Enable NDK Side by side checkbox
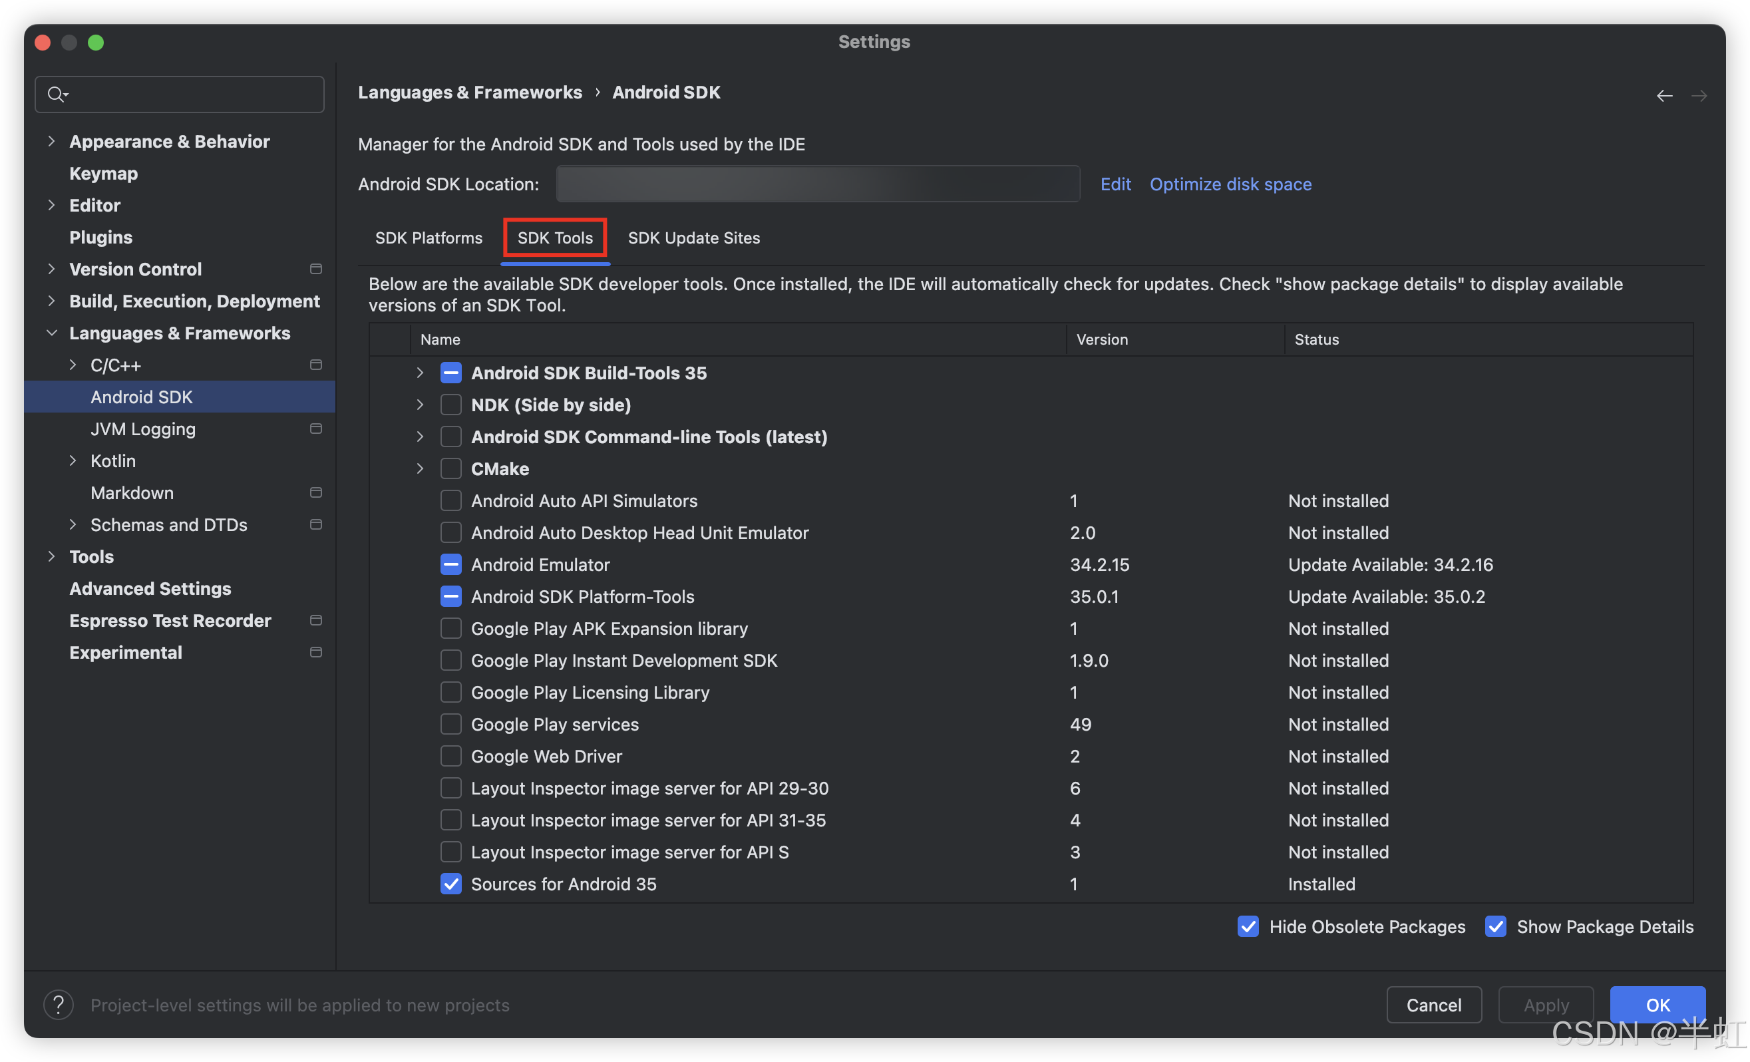Screen dimensions: 1750x1062 [450, 405]
